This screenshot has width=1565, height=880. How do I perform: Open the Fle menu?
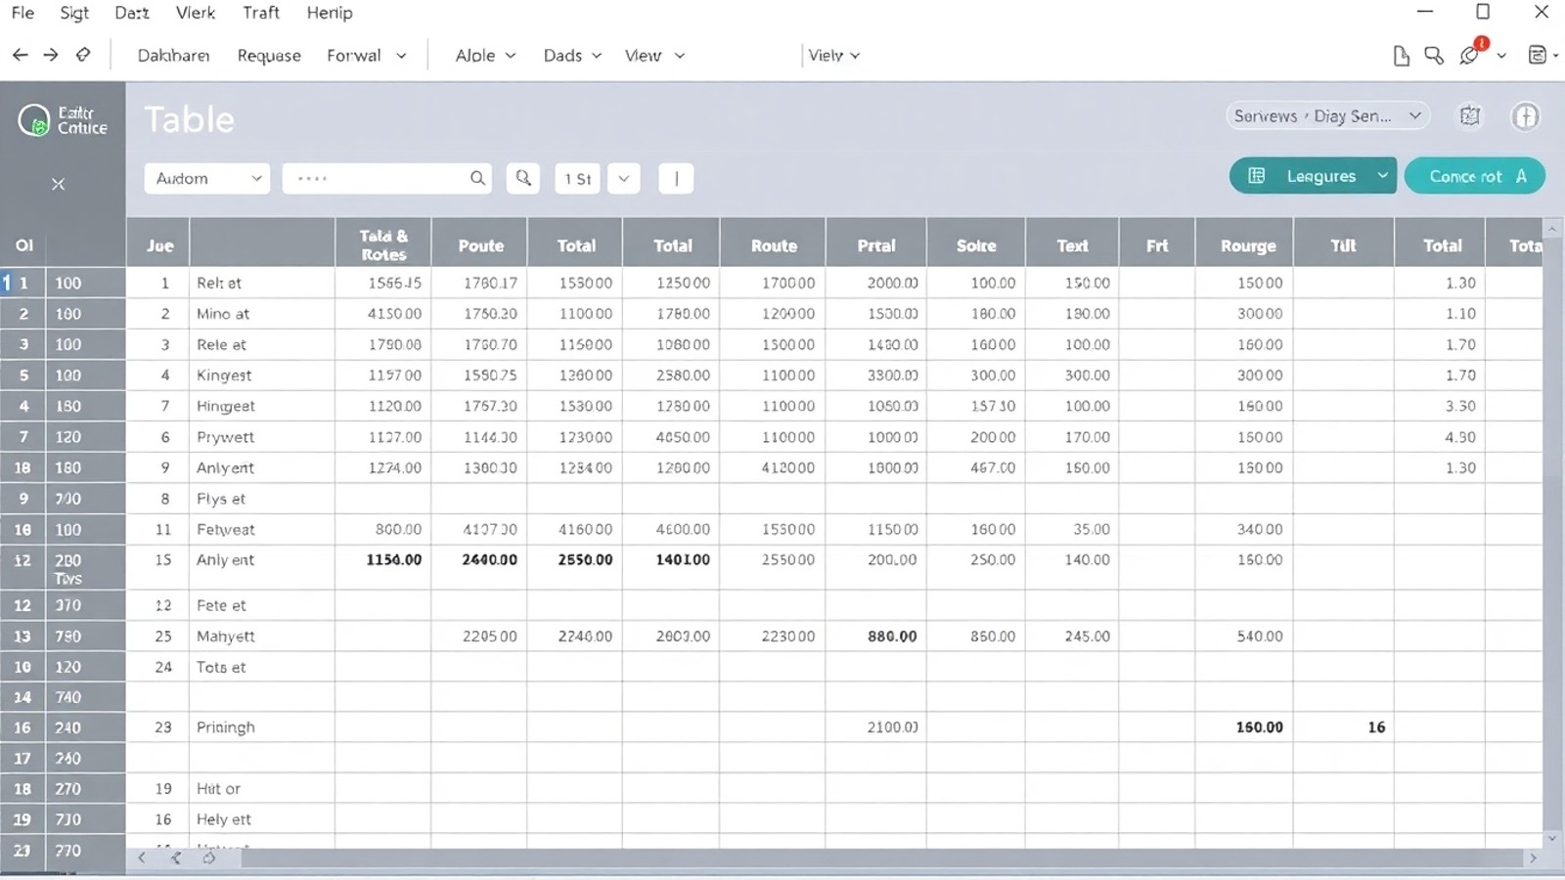tap(22, 13)
